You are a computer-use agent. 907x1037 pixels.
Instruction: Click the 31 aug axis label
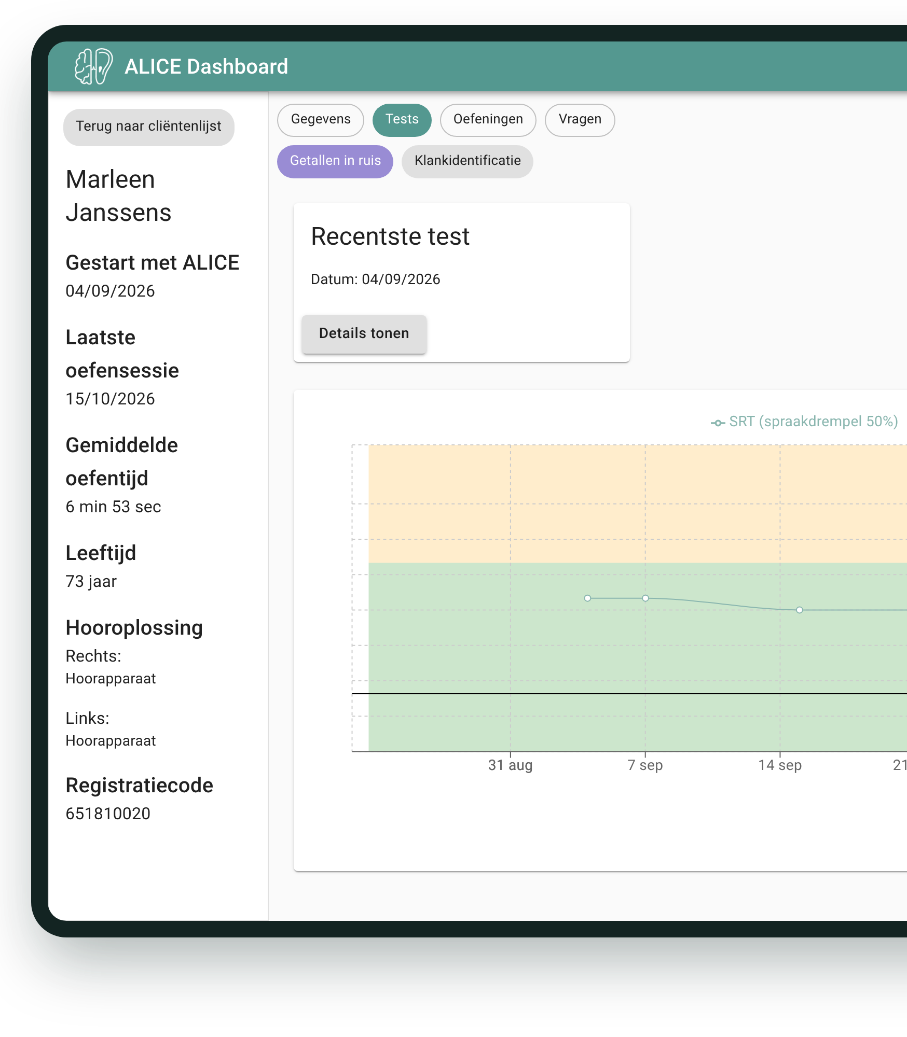pyautogui.click(x=510, y=765)
